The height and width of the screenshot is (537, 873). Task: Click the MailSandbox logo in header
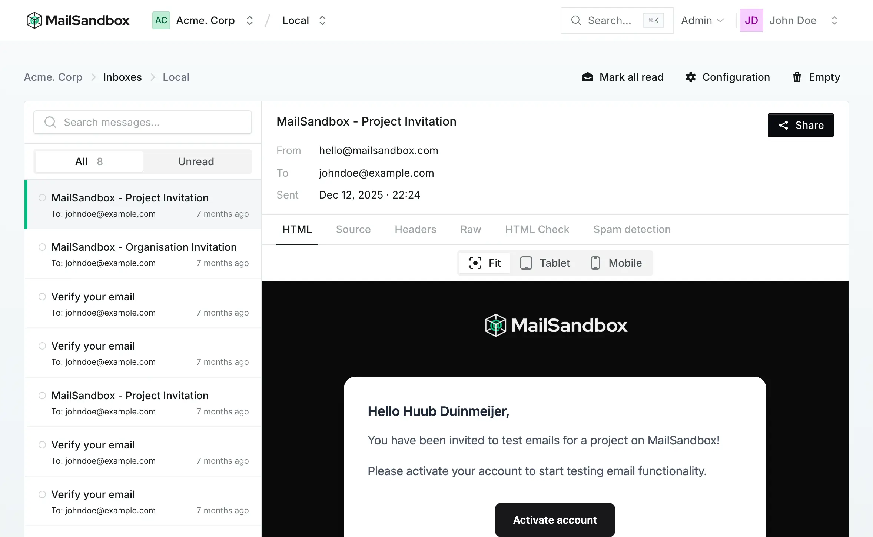pos(78,20)
